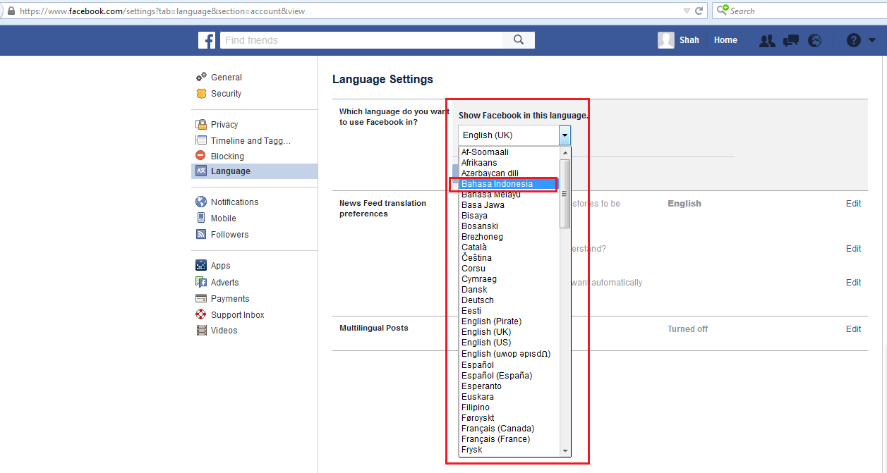This screenshot has width=887, height=473.
Task: Open the Security settings tab
Action: tap(226, 94)
